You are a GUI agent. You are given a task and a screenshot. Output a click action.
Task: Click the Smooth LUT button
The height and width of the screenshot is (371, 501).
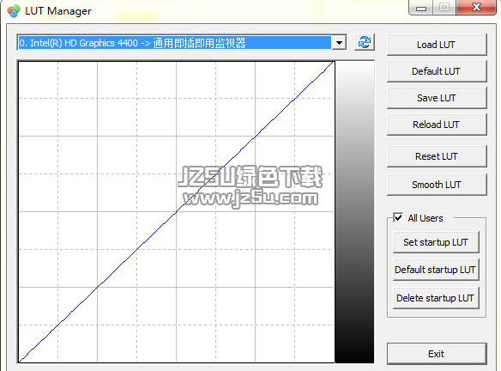coord(437,185)
